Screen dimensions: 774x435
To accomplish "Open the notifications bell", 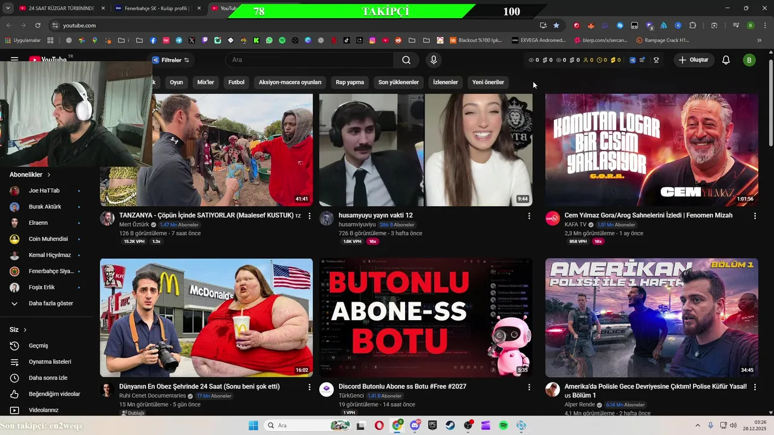I will 726,60.
